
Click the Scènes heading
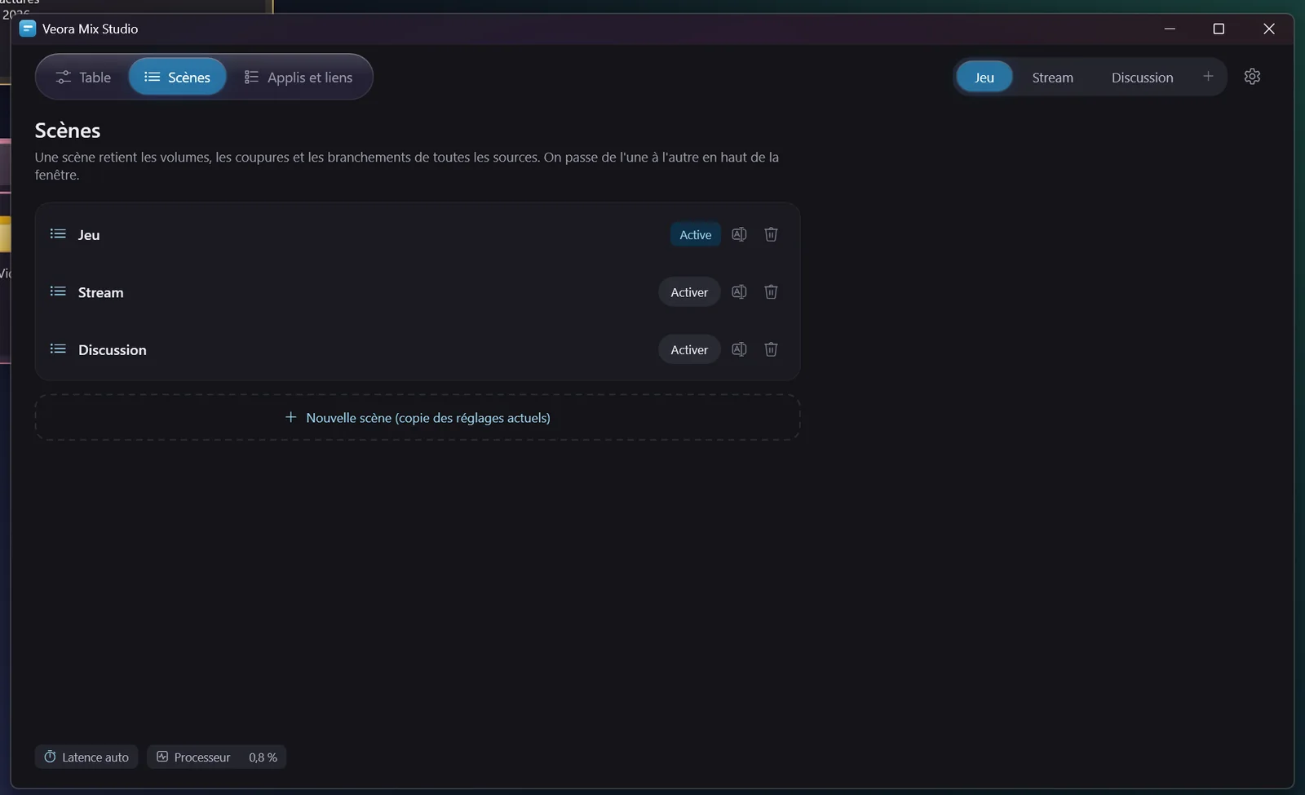[x=68, y=131]
